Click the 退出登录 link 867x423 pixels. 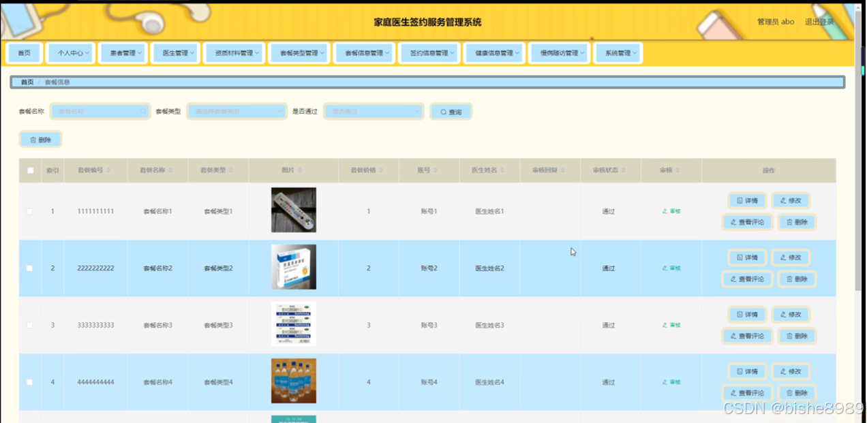click(x=819, y=22)
